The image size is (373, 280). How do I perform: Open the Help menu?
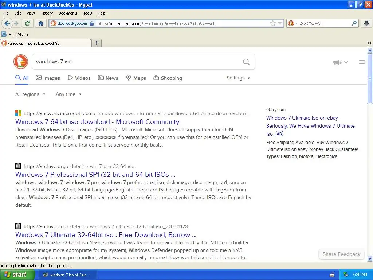[101, 13]
